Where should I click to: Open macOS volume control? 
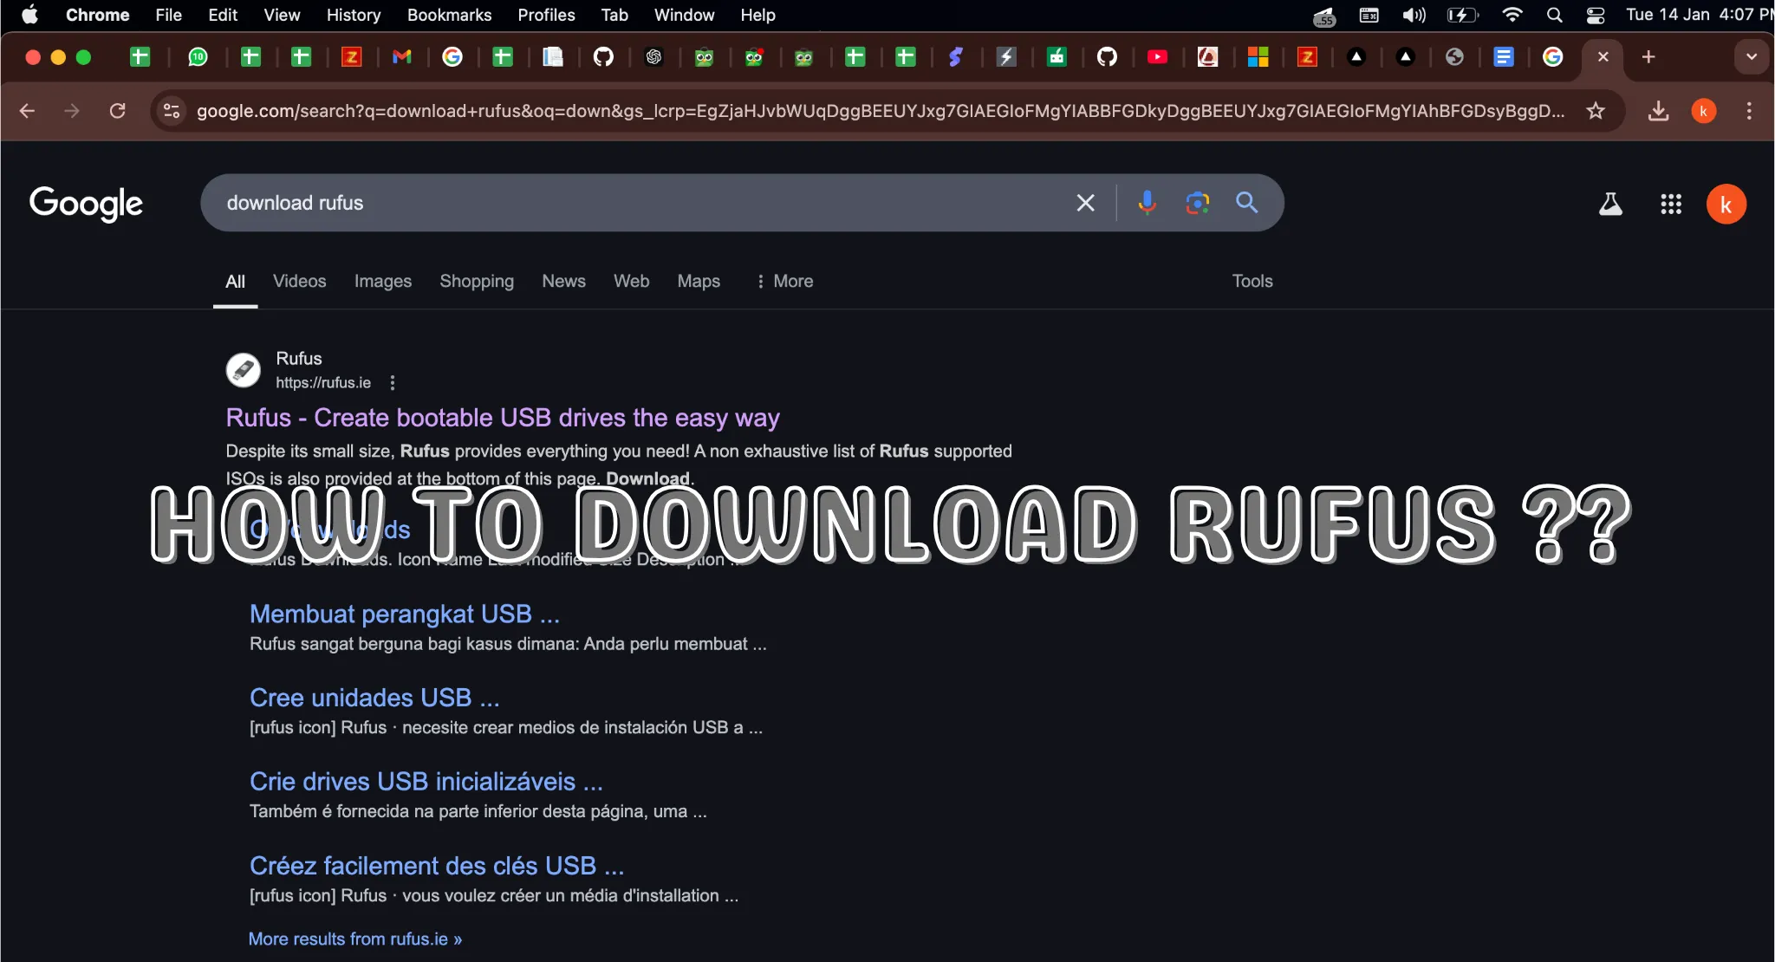[1414, 15]
